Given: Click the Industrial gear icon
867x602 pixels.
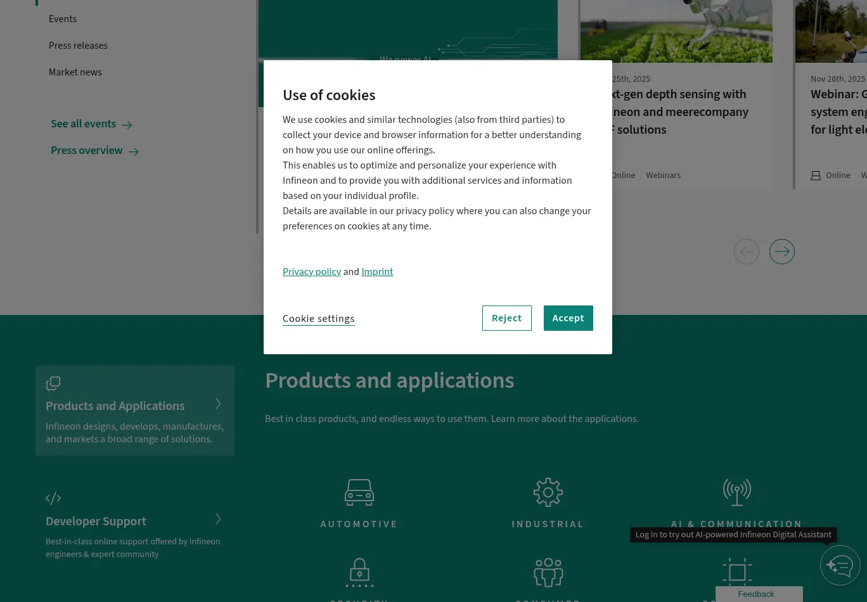Looking at the screenshot, I should [x=548, y=492].
